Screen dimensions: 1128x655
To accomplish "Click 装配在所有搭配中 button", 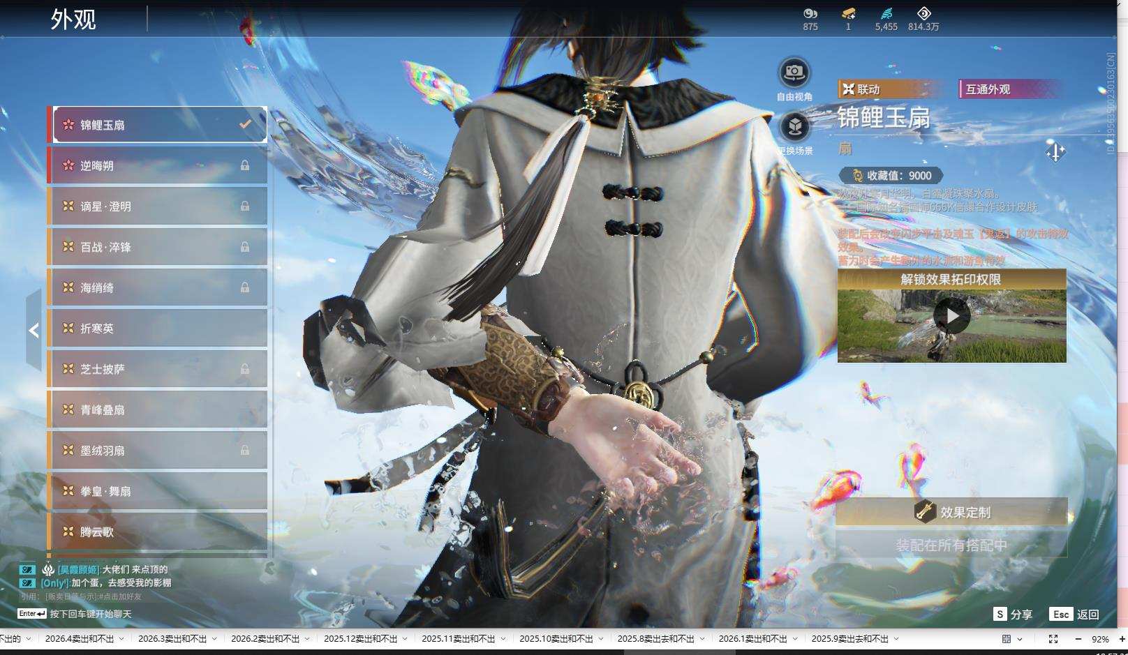I will tap(951, 545).
